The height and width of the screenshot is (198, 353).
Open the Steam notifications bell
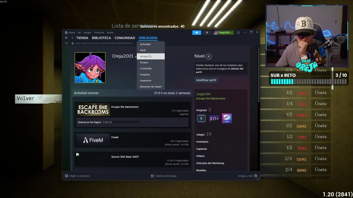point(207,32)
